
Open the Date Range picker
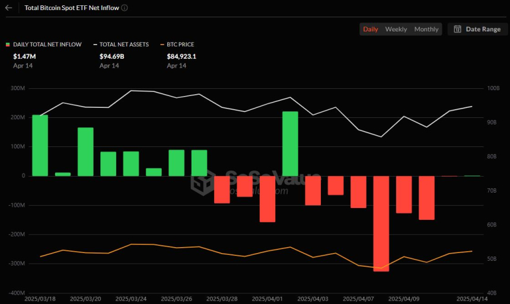pos(477,29)
